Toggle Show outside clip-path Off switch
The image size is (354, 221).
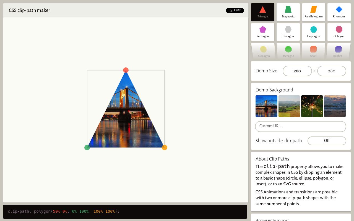327,141
